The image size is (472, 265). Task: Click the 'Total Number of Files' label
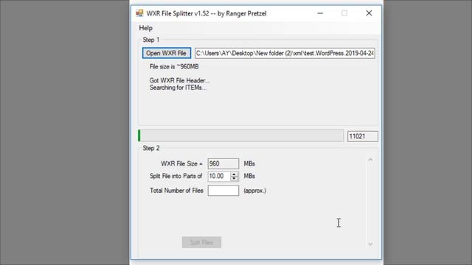pos(176,191)
